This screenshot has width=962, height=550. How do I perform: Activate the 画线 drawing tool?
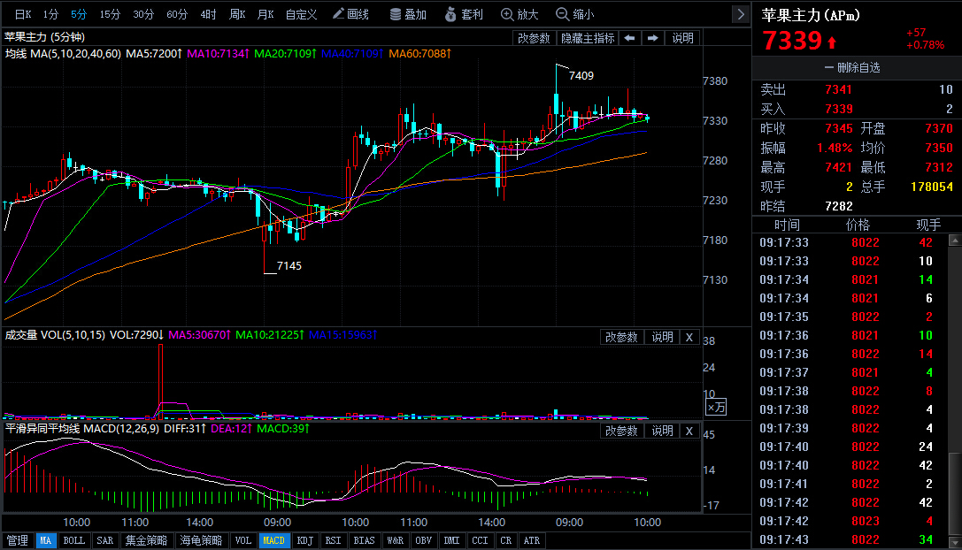[351, 14]
